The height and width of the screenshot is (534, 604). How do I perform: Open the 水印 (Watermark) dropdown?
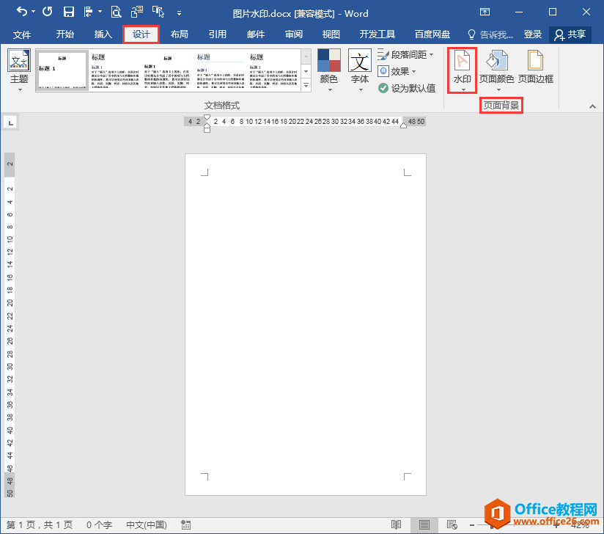pyautogui.click(x=463, y=70)
